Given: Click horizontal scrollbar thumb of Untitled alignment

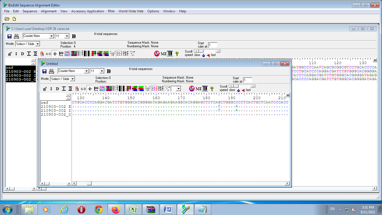Looking at the screenshot, I should [x=89, y=183].
